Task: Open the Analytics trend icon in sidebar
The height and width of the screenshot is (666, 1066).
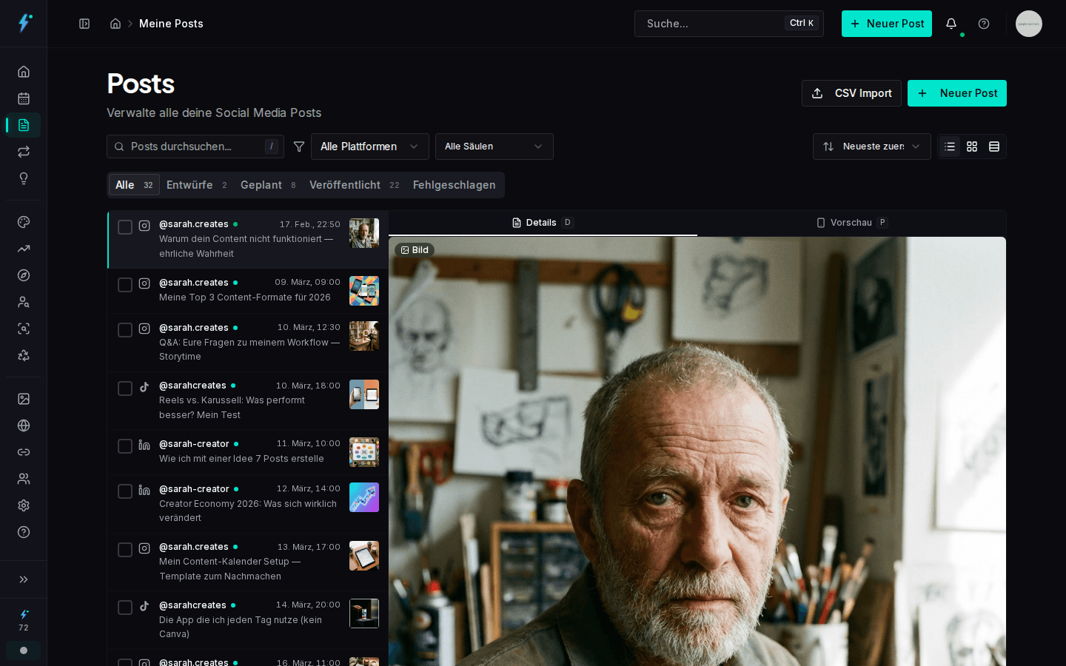Action: [x=23, y=249]
